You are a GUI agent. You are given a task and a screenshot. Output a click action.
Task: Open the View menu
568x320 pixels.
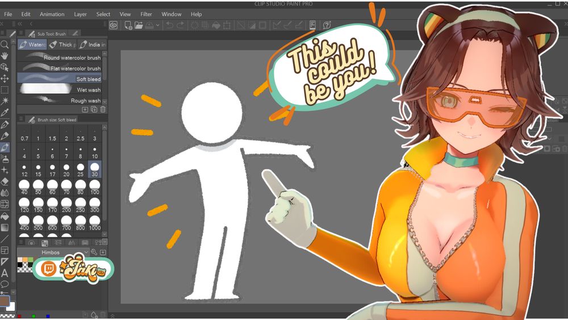point(125,14)
